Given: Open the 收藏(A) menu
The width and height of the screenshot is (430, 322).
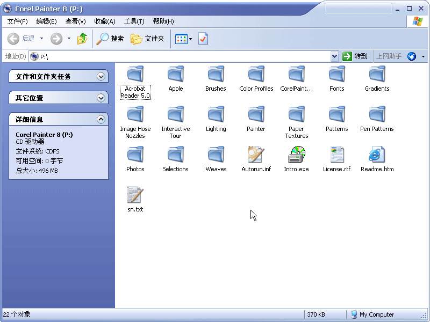Looking at the screenshot, I should click(x=105, y=21).
